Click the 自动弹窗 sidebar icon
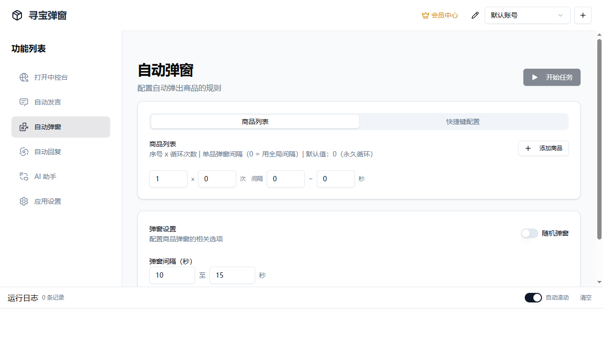This screenshot has width=603, height=363. pyautogui.click(x=24, y=127)
